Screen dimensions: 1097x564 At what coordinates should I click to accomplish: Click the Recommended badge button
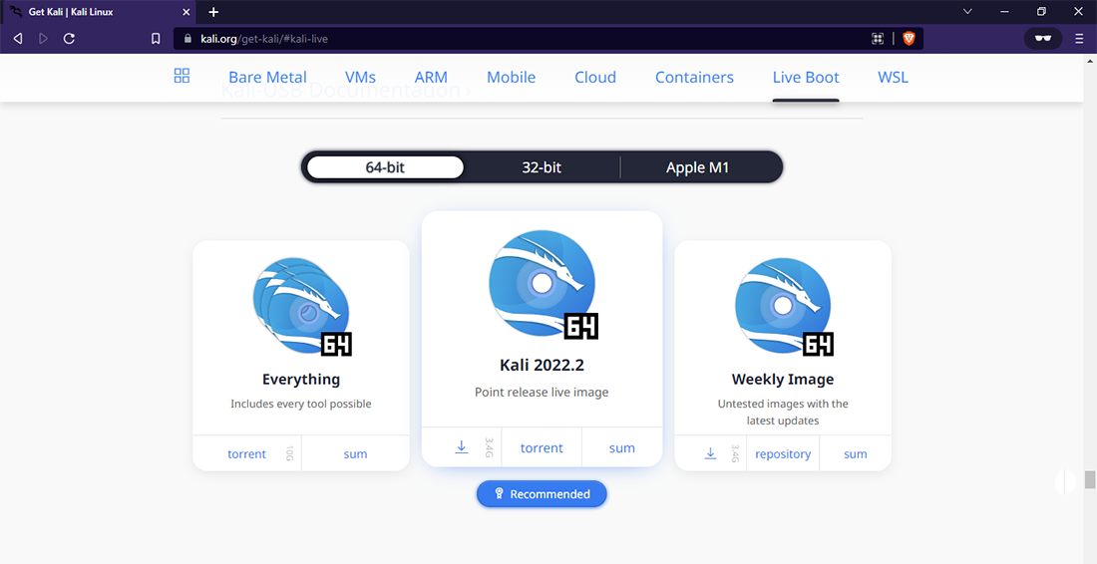542,494
